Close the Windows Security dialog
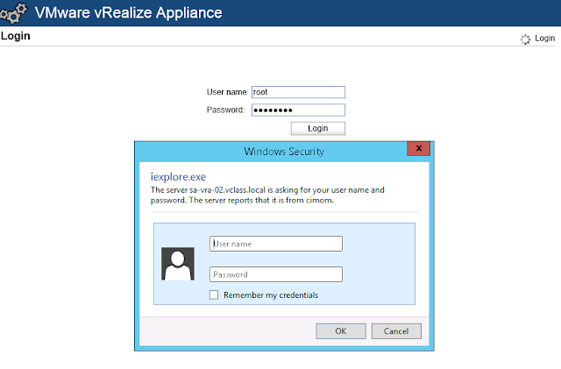 pyautogui.click(x=418, y=148)
